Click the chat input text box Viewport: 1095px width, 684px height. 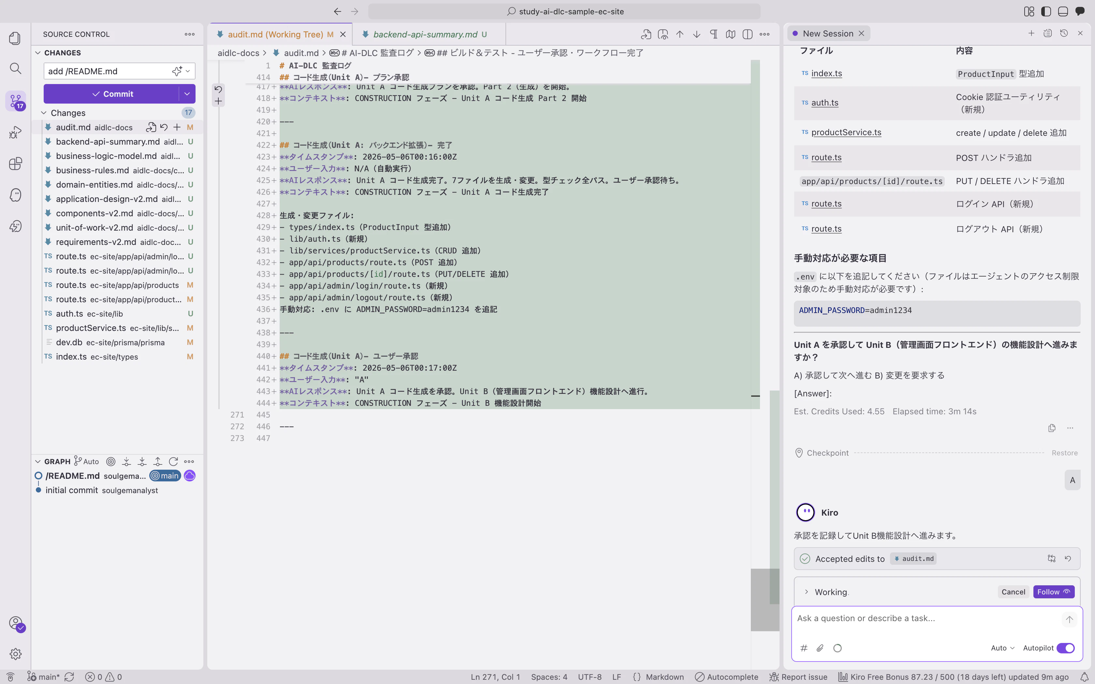927,619
